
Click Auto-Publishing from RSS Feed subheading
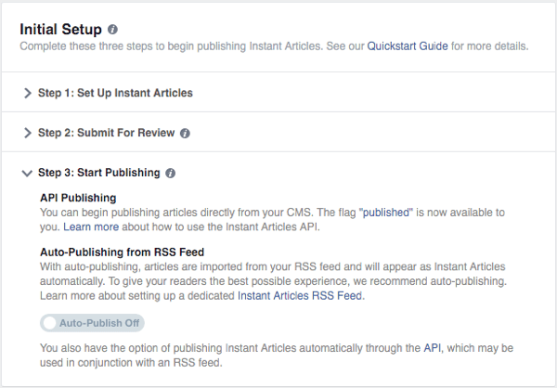click(123, 252)
